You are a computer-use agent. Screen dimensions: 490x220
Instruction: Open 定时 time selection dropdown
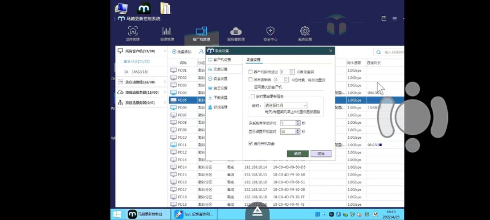pyautogui.click(x=285, y=106)
